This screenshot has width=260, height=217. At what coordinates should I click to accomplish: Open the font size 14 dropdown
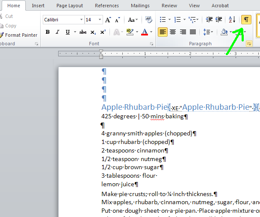click(x=100, y=20)
